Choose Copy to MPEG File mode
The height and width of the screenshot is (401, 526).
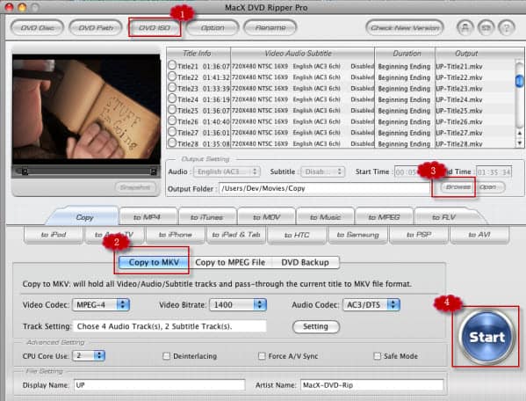point(230,262)
